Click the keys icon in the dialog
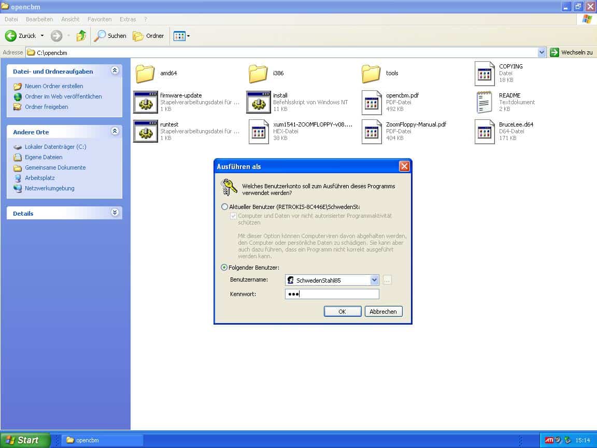Viewport: 597px width, 448px height. click(x=229, y=187)
